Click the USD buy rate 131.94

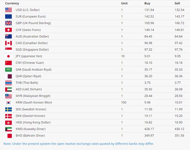click(x=149, y=10)
